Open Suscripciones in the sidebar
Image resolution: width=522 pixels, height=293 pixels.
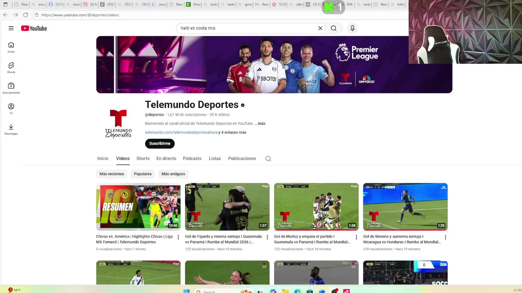(x=11, y=88)
